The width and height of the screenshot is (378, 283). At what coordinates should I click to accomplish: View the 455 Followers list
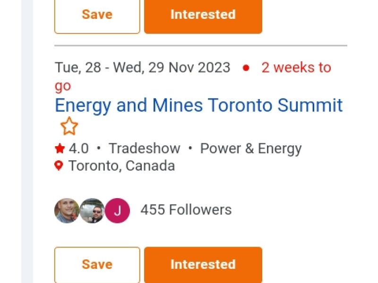click(x=186, y=209)
